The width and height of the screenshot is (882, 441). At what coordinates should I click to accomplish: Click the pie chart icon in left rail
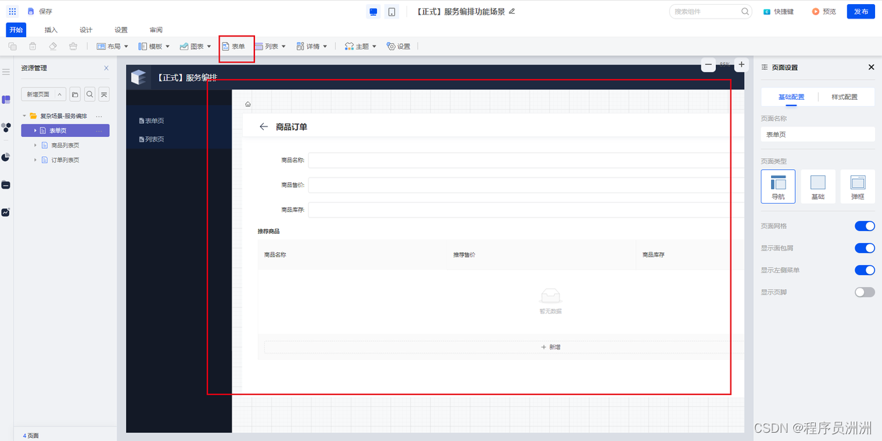point(6,157)
